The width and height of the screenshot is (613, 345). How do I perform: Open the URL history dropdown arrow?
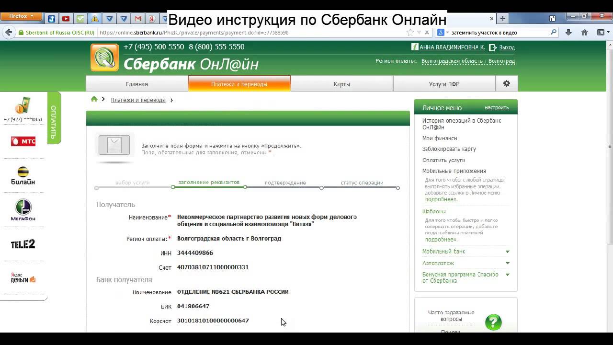click(419, 33)
